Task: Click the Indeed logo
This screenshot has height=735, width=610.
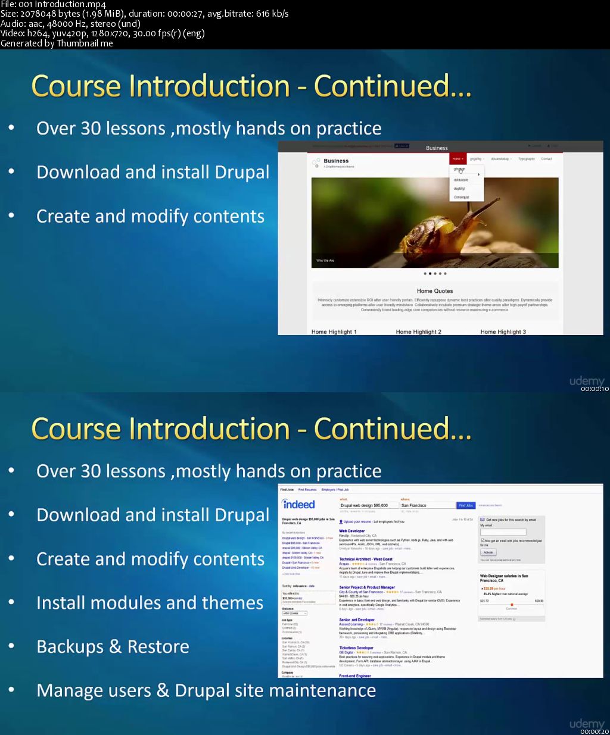Action: pyautogui.click(x=298, y=504)
